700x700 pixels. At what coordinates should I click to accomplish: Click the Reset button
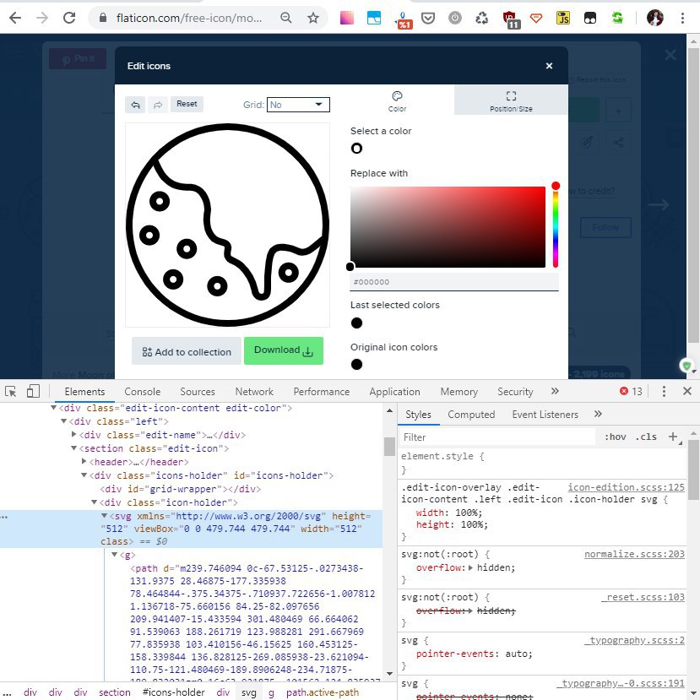(187, 104)
